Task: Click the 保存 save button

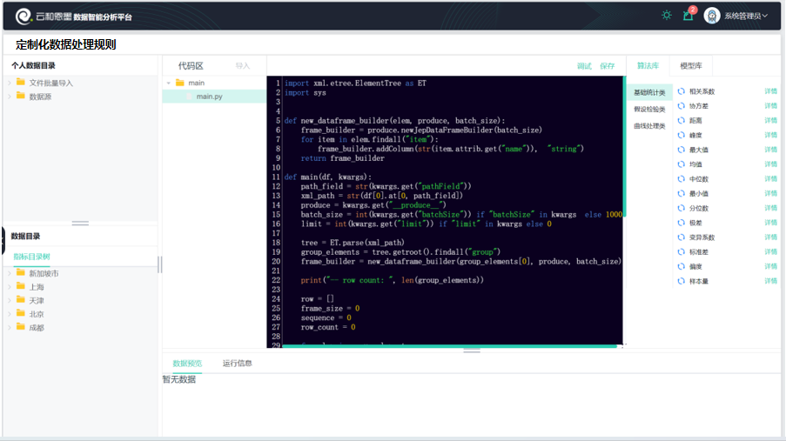Action: point(607,66)
